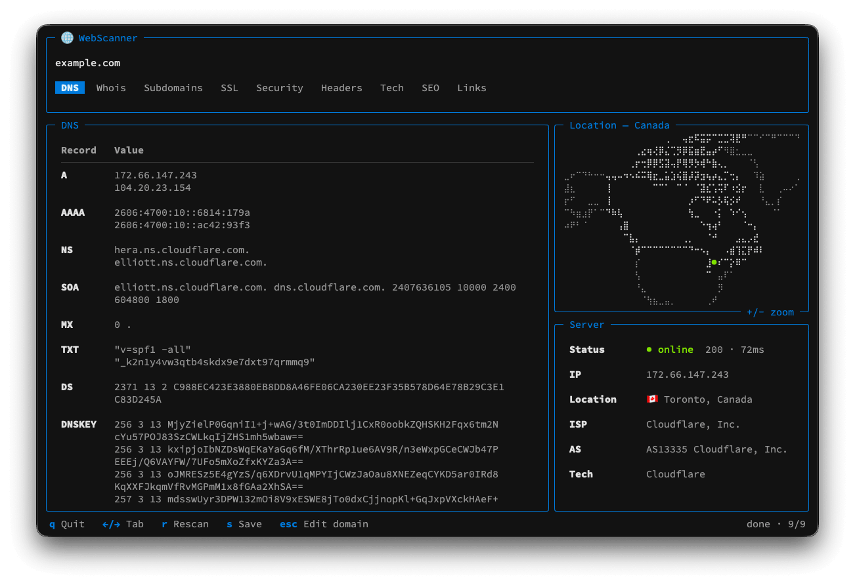
Task: Switch to the SSL tab
Action: [229, 88]
